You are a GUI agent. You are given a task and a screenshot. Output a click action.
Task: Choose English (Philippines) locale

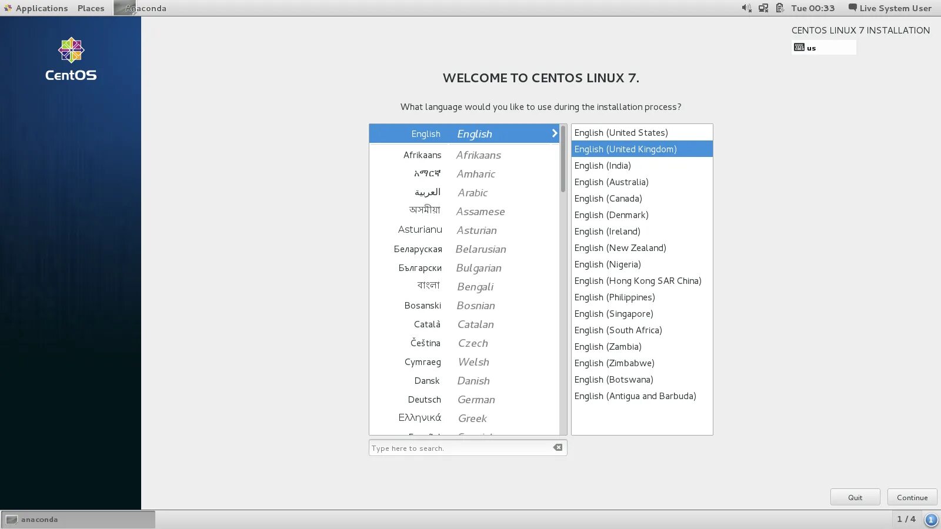point(642,297)
